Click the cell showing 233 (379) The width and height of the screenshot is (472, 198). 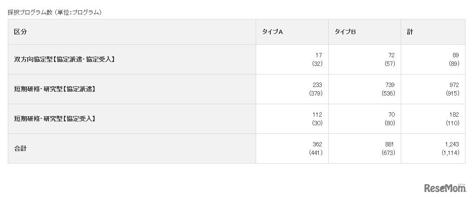click(316, 89)
